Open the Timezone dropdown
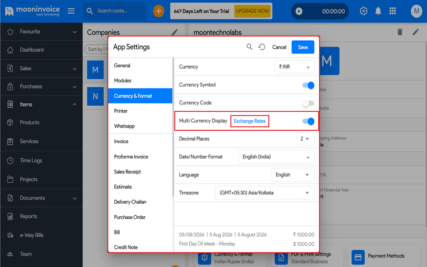This screenshot has width=427, height=267. coord(265,193)
